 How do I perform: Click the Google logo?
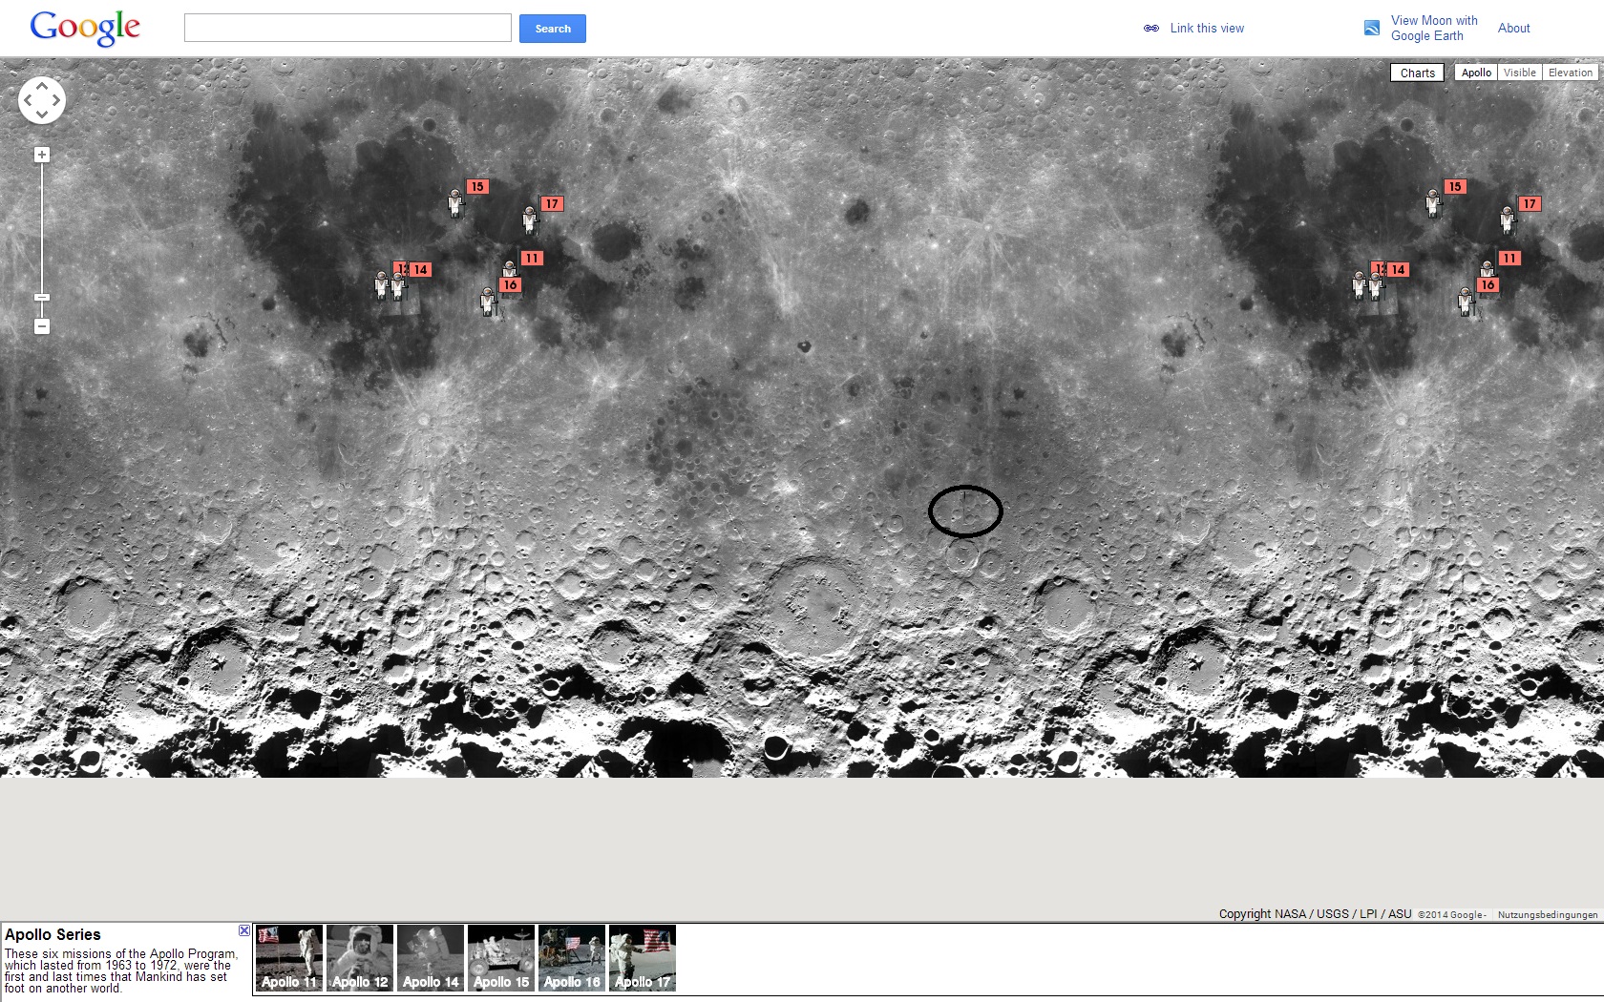85,28
